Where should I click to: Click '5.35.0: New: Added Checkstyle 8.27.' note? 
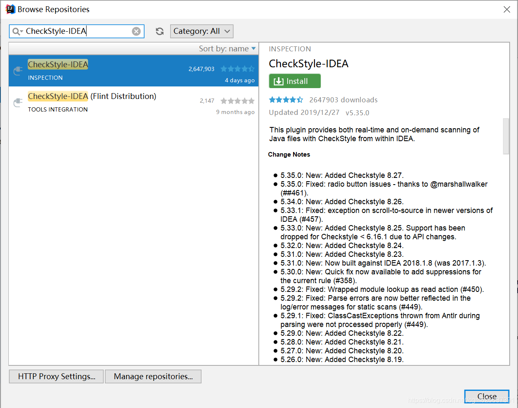coord(342,175)
